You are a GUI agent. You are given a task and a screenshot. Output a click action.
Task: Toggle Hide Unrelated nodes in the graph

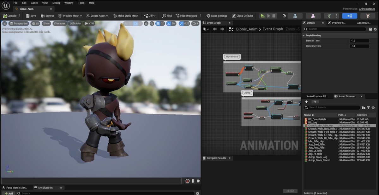pos(186,15)
